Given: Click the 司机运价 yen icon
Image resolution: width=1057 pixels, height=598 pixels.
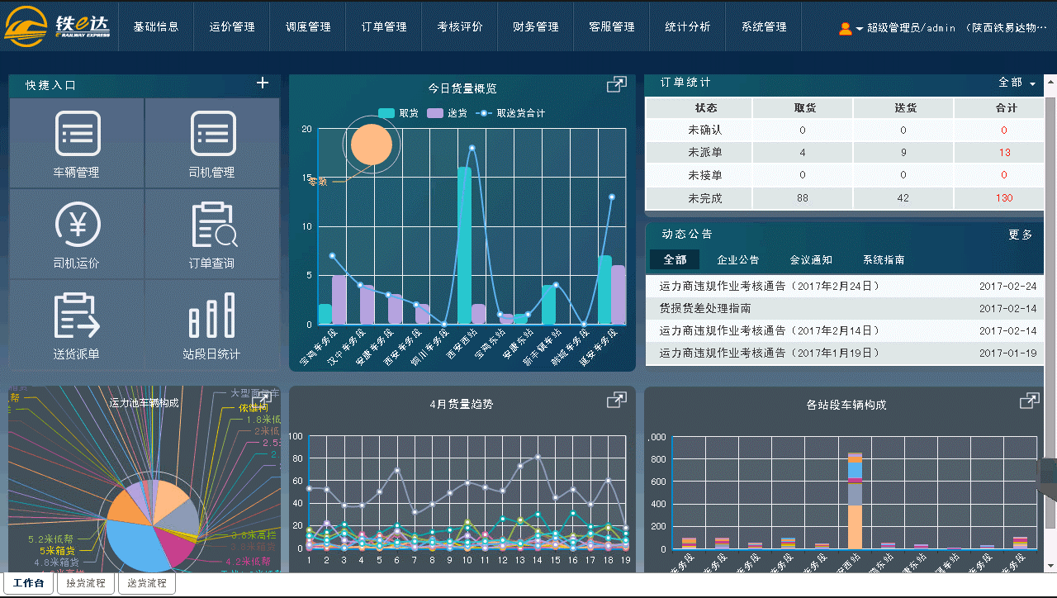Looking at the screenshot, I should tap(77, 225).
